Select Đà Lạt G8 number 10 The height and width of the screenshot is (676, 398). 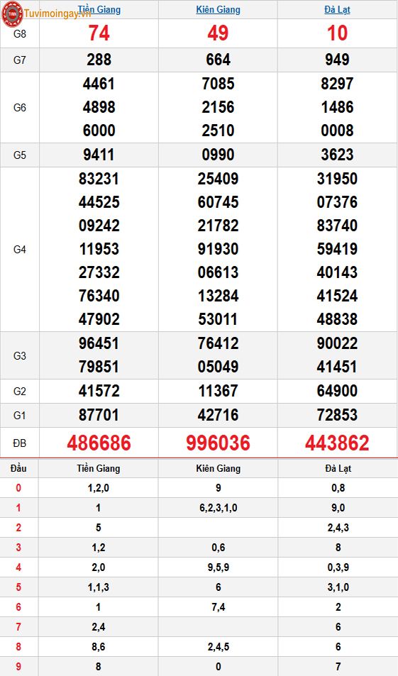click(337, 33)
